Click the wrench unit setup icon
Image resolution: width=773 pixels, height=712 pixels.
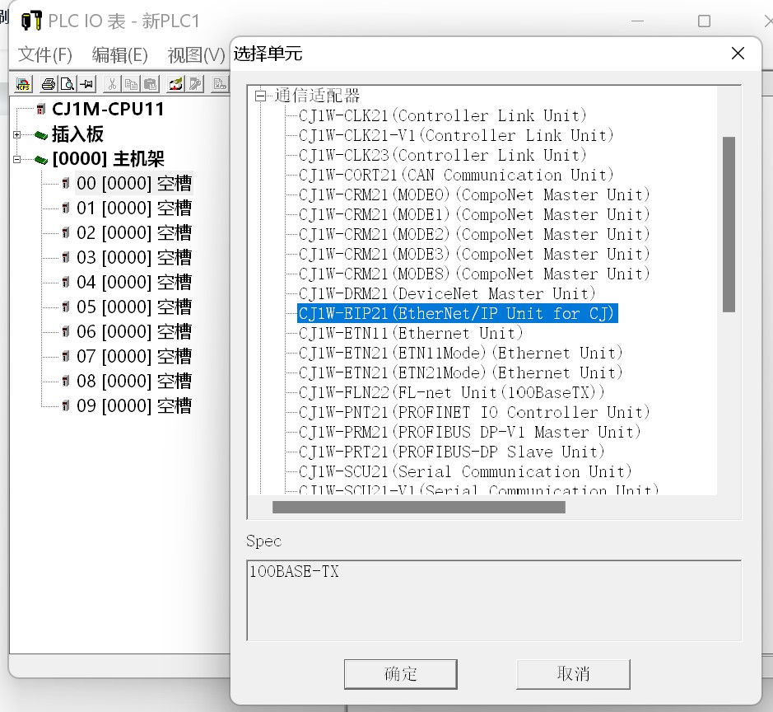(196, 84)
